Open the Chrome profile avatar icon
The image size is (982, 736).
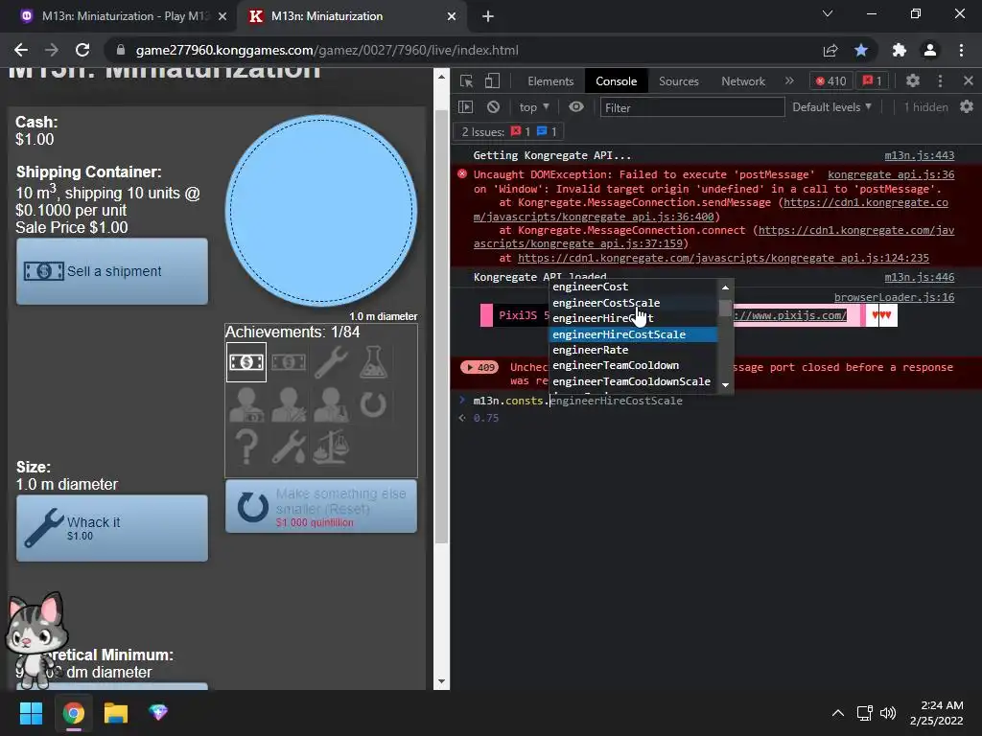[930, 50]
